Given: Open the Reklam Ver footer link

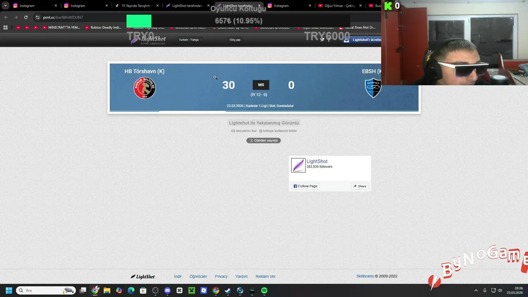Looking at the screenshot, I should point(266,276).
